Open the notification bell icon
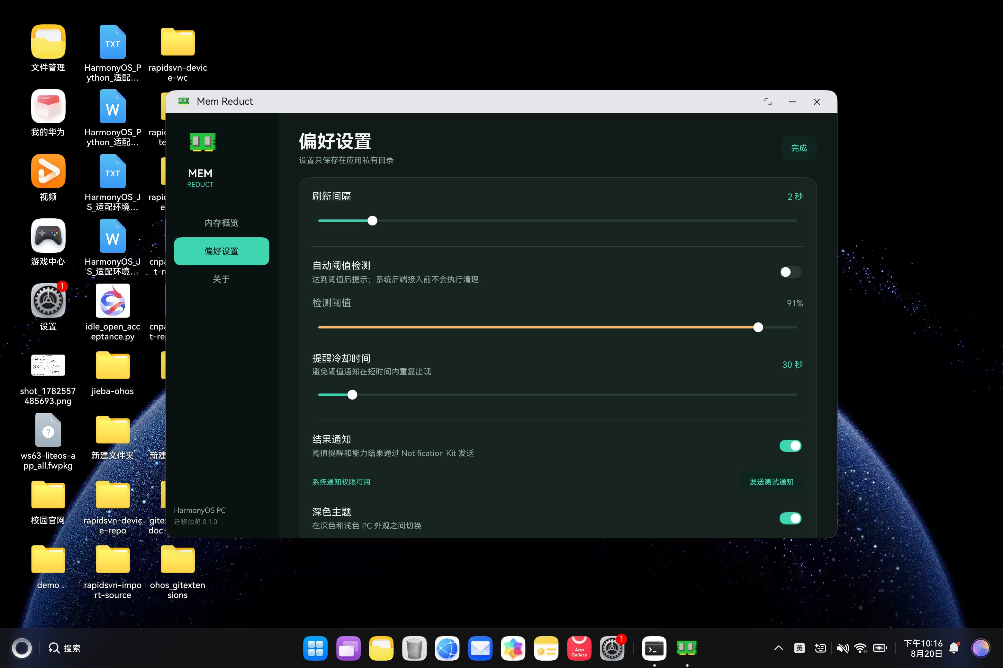 pos(954,648)
